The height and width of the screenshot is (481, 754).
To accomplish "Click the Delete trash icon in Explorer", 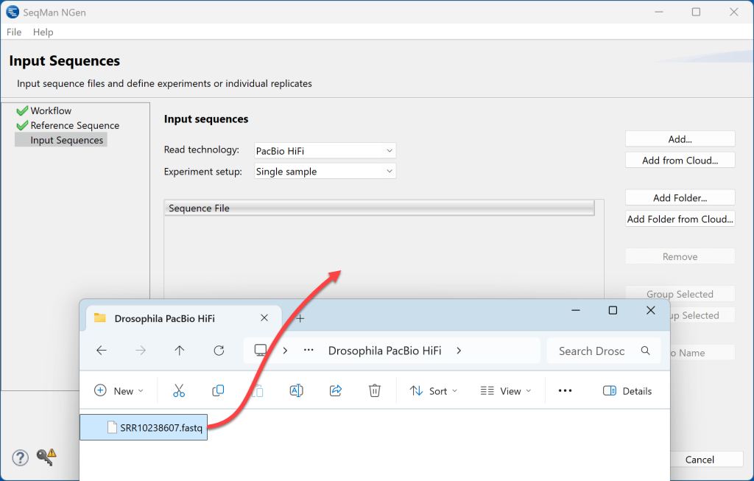I will [x=375, y=390].
